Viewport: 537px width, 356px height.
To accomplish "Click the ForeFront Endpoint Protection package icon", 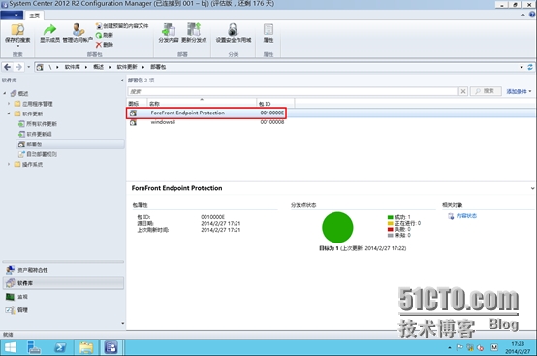I will [133, 113].
